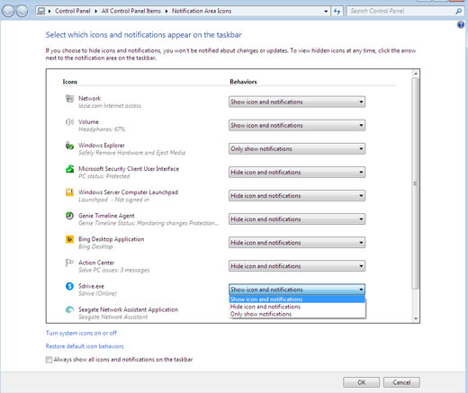Screen dimensions: 468x393
Task: Click the Volume speaker icon
Action: click(69, 121)
